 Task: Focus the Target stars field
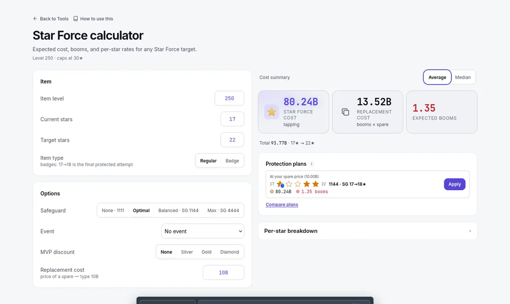coord(232,140)
